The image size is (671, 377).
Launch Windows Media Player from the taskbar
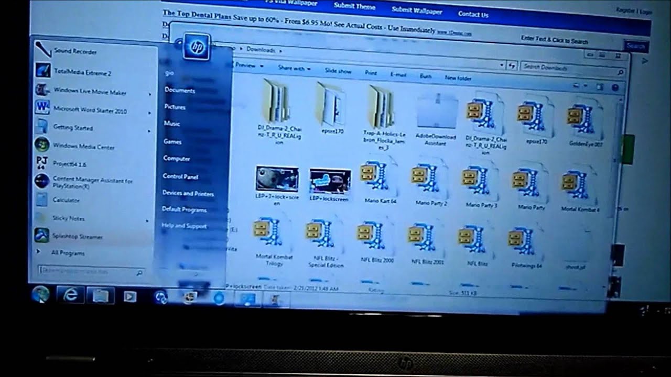pyautogui.click(x=129, y=297)
